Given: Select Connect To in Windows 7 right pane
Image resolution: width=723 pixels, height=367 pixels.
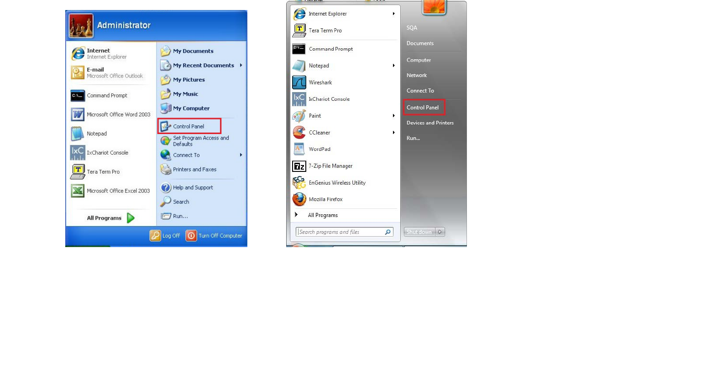Looking at the screenshot, I should [420, 91].
